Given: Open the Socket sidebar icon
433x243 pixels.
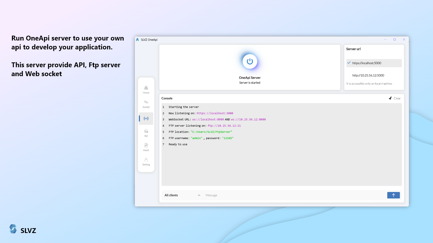Looking at the screenshot, I should pyautogui.click(x=146, y=104).
